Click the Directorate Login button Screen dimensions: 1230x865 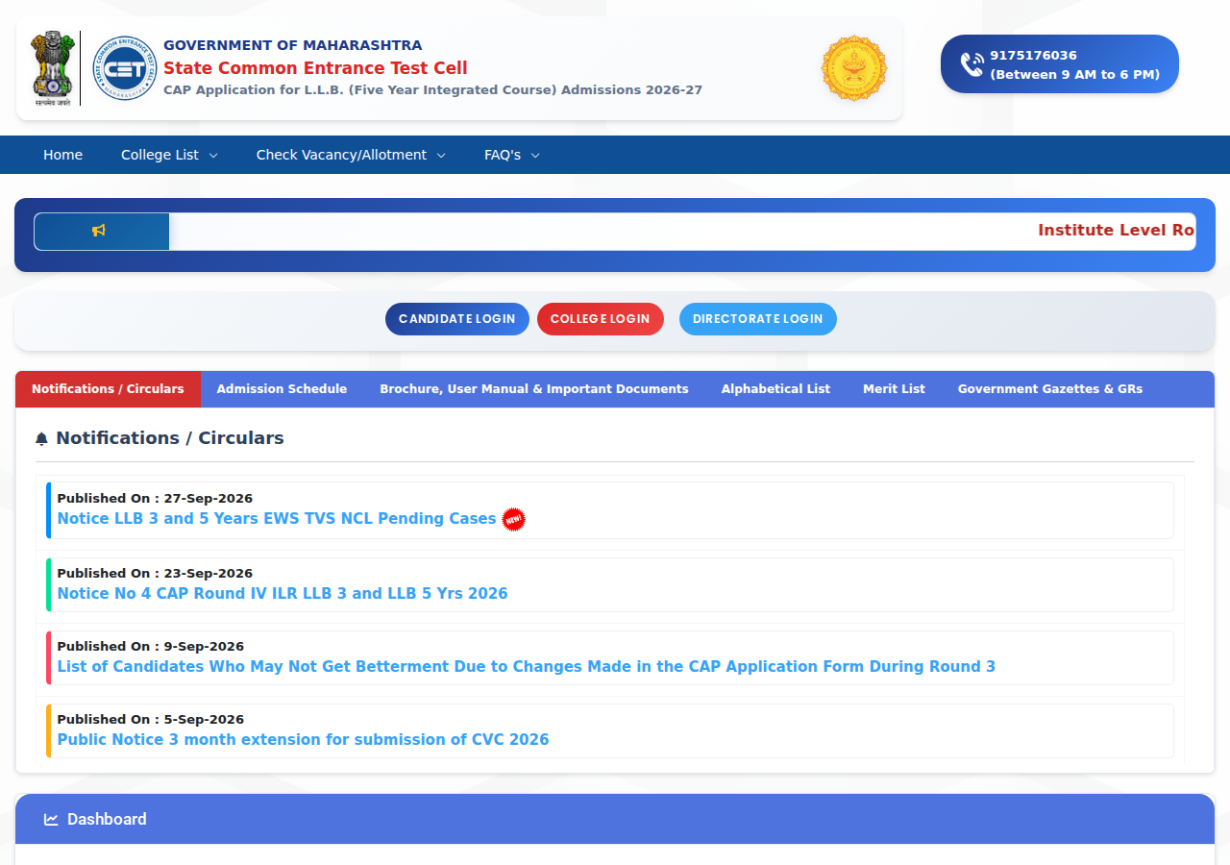758,319
